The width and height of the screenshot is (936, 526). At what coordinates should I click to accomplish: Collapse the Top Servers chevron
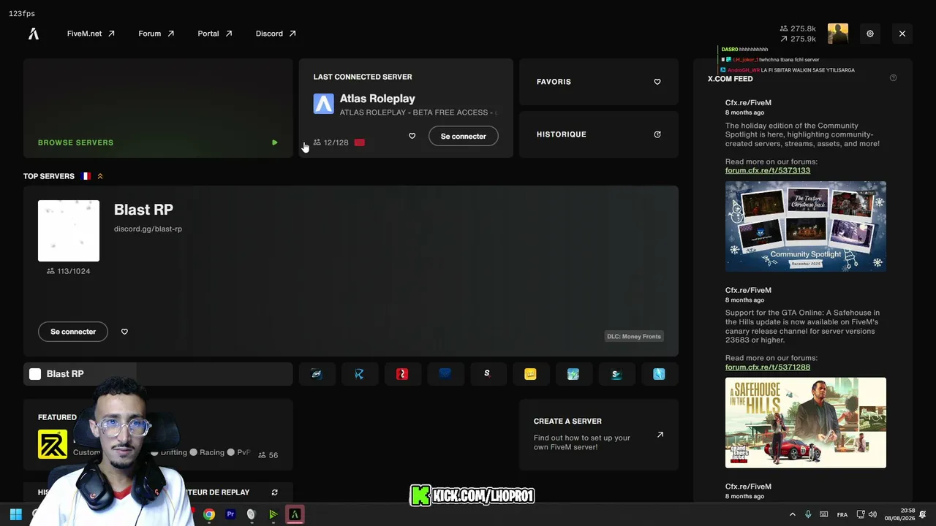pyautogui.click(x=100, y=176)
